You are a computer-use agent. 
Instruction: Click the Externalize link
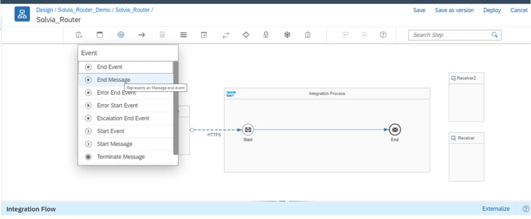pos(496,209)
